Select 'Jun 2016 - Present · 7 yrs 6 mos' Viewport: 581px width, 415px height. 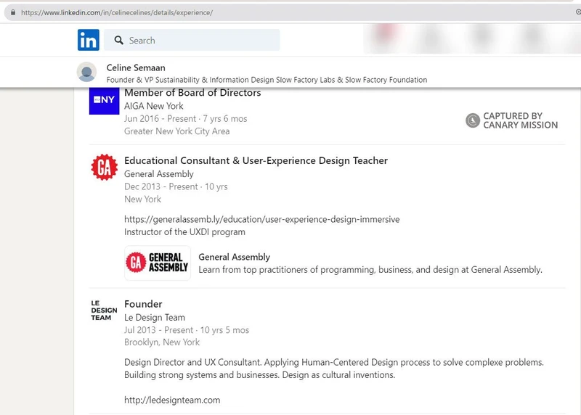pos(185,119)
